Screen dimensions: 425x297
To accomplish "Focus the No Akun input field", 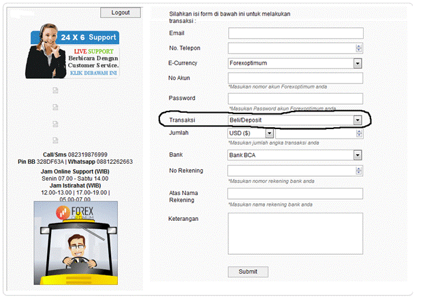I will pos(296,78).
